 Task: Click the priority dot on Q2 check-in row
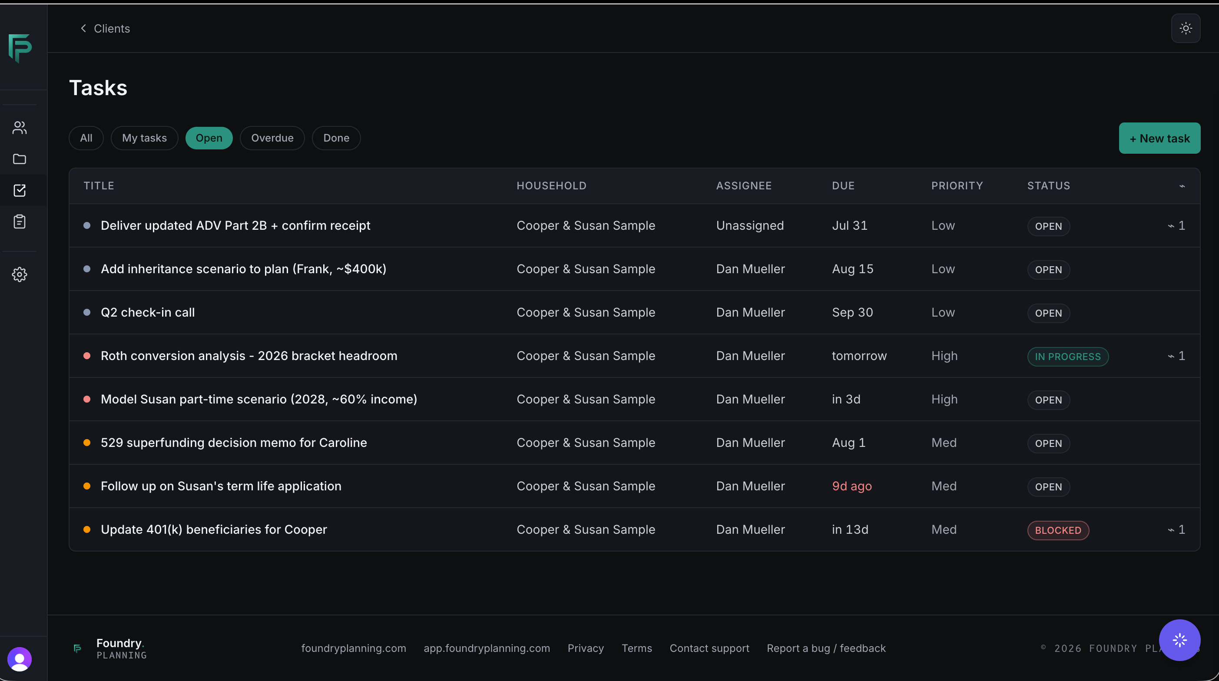[x=86, y=312]
